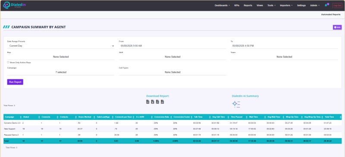The image size is (345, 157).
Task: Click Request Demo-2 Connects per Hour 20.00
Action: [116, 135]
